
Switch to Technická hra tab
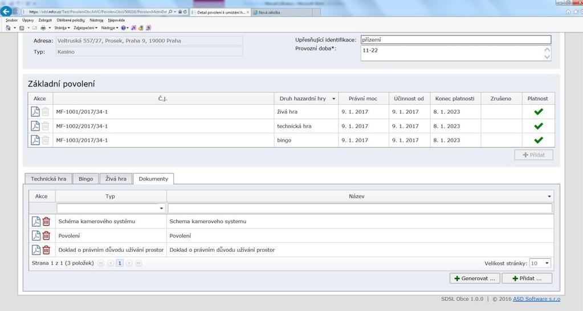click(x=48, y=179)
